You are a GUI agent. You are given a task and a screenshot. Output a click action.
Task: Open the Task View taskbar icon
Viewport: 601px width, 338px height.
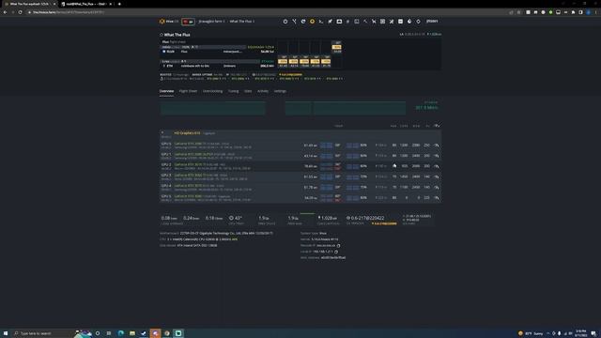[x=109, y=333]
